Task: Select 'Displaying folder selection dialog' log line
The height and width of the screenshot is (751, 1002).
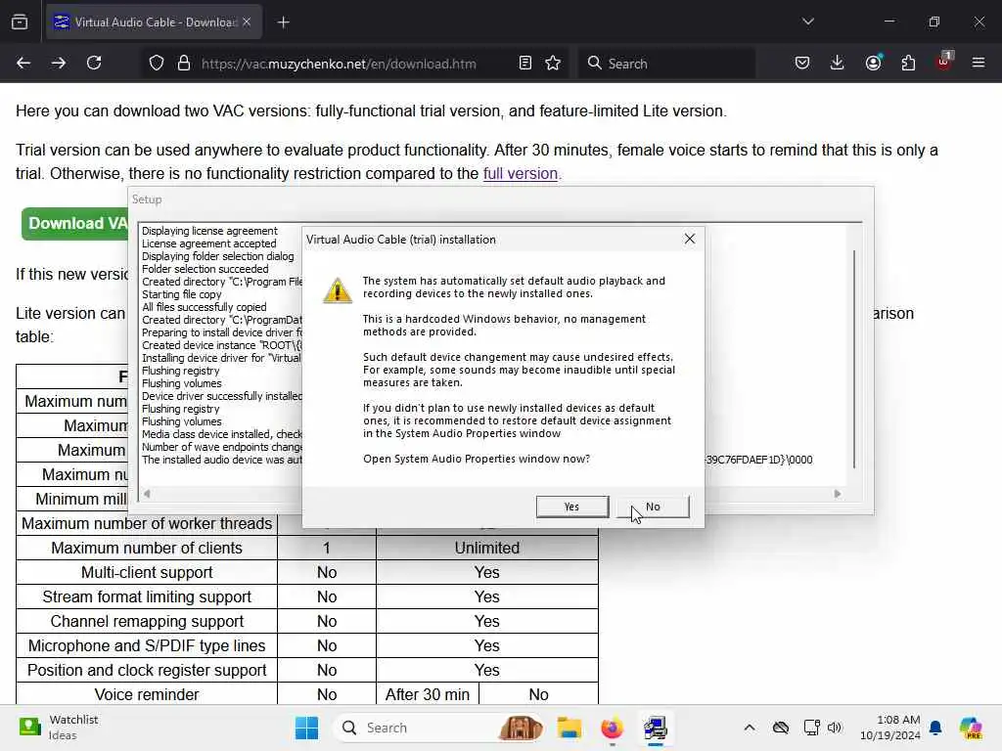Action: tap(218, 256)
